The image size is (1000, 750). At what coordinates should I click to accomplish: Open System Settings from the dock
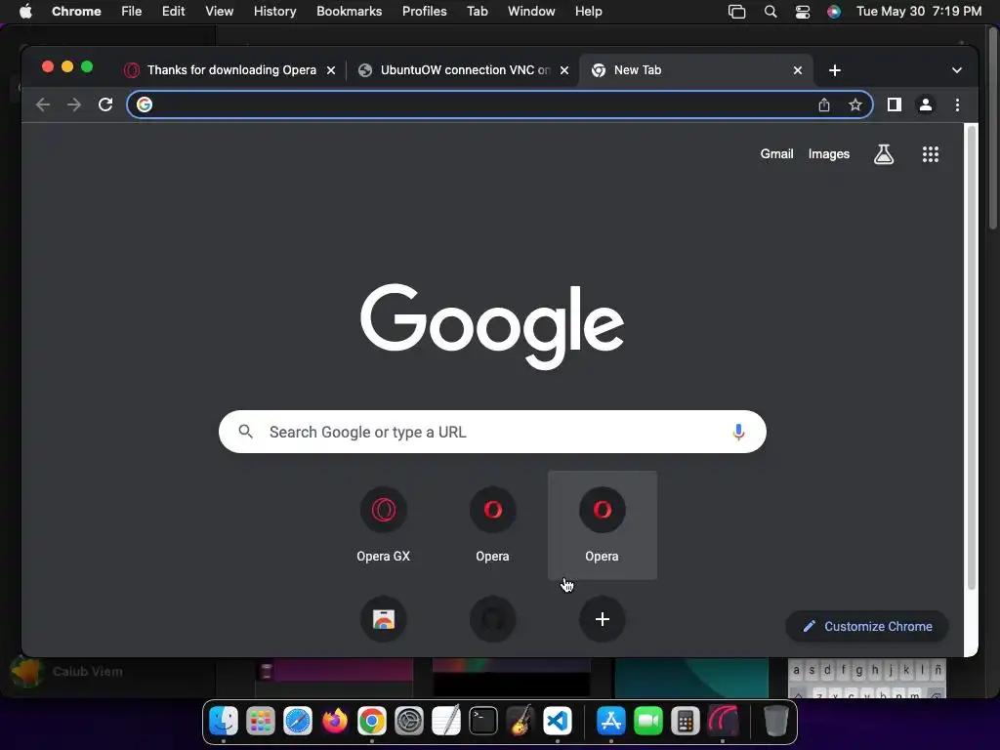point(409,722)
